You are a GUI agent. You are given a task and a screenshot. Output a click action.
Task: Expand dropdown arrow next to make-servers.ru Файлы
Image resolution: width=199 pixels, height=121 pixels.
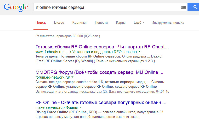tap(80, 107)
